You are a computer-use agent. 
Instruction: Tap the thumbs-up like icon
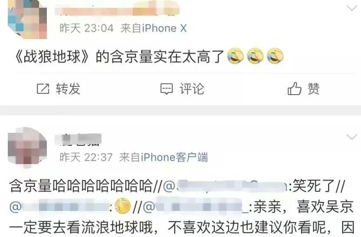click(x=294, y=89)
